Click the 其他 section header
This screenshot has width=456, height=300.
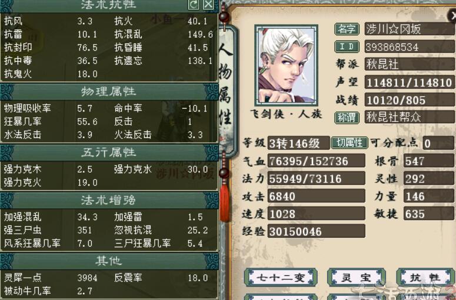(x=109, y=261)
